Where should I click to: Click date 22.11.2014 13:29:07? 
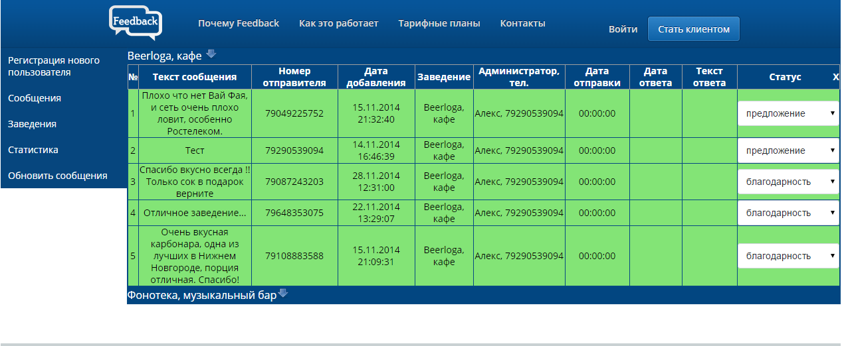pos(376,213)
